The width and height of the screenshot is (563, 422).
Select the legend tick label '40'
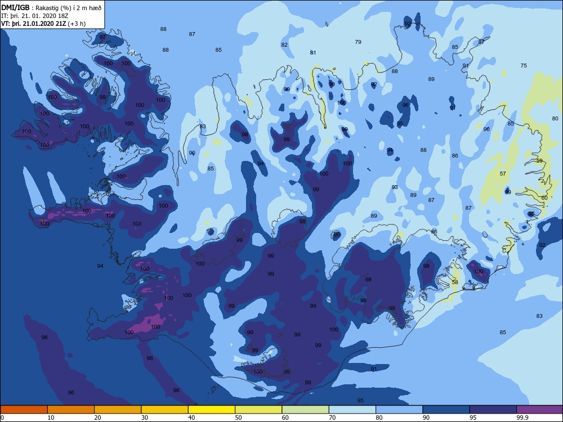click(192, 417)
